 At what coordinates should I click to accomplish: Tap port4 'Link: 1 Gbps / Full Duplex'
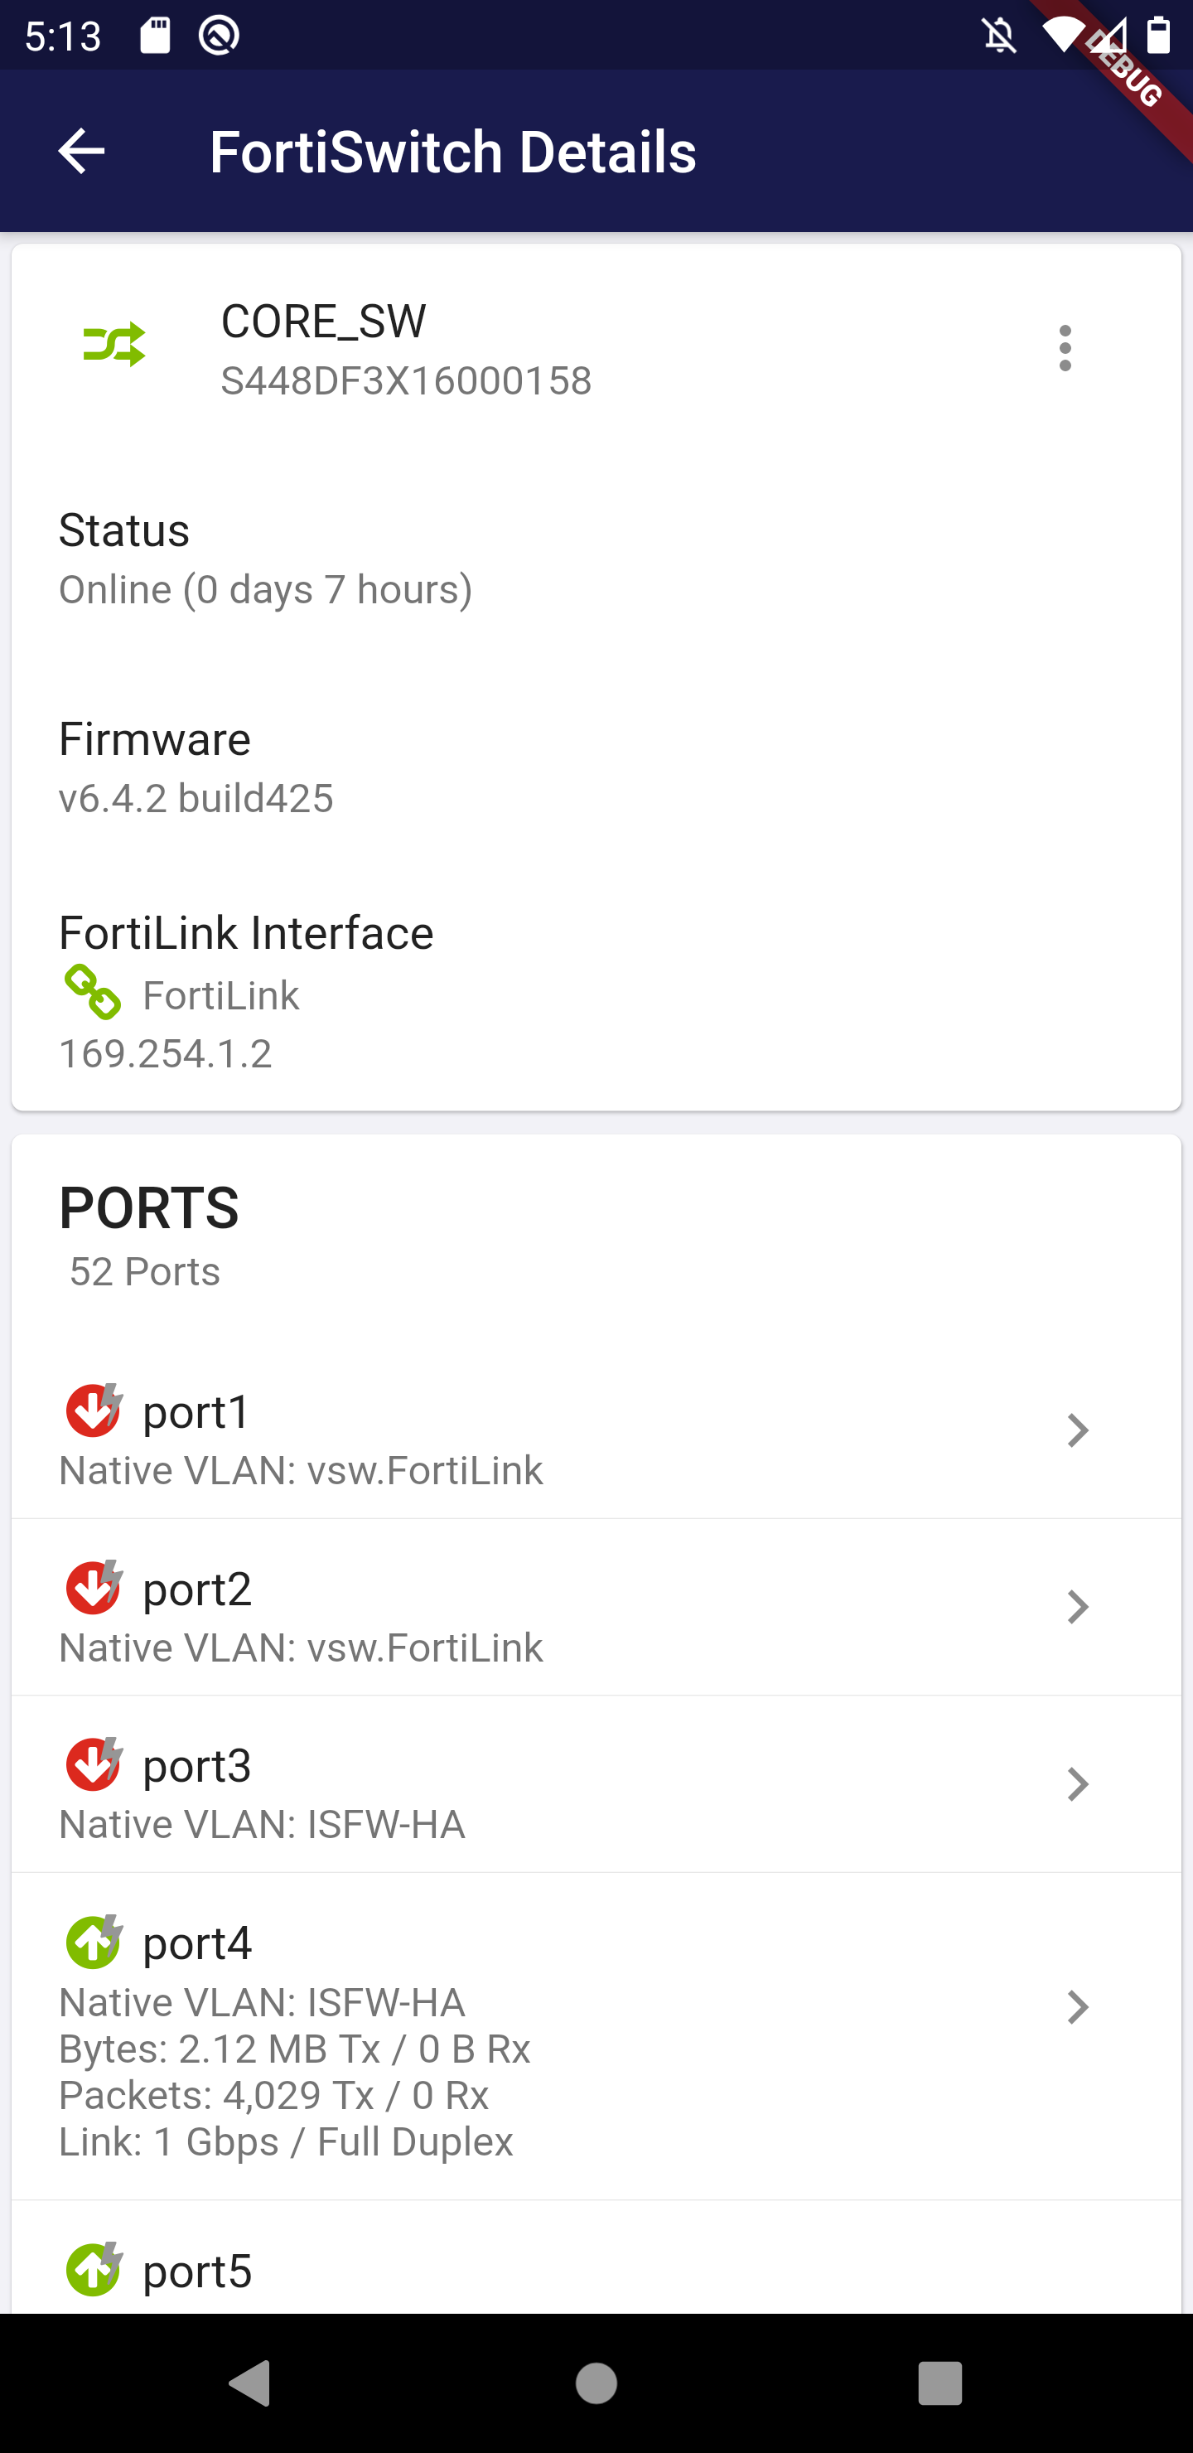(x=286, y=2142)
